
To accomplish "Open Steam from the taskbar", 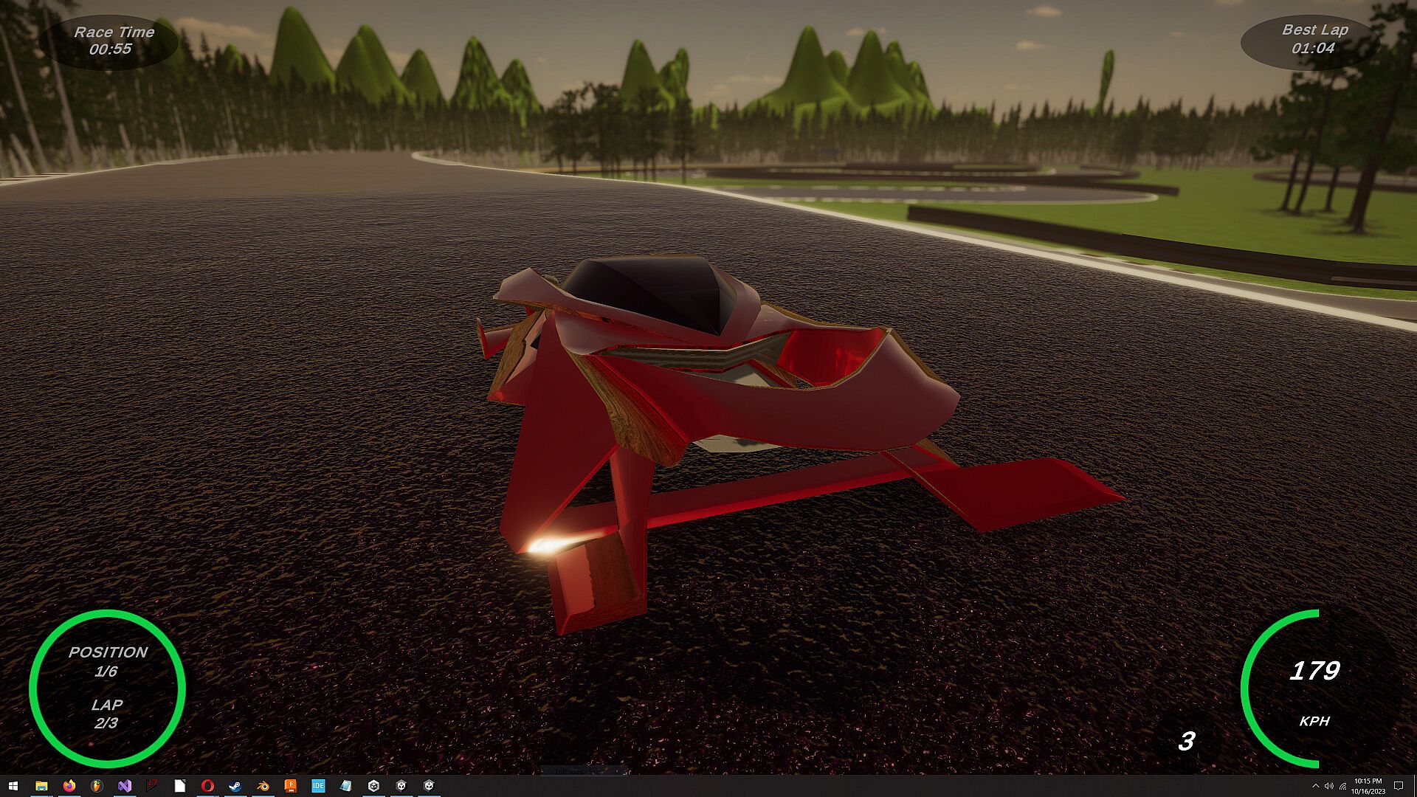I will tap(235, 786).
